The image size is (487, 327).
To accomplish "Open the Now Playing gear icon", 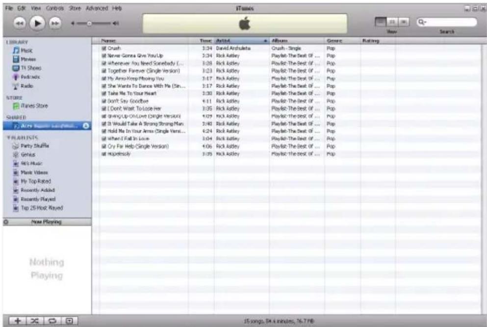I will [6, 222].
